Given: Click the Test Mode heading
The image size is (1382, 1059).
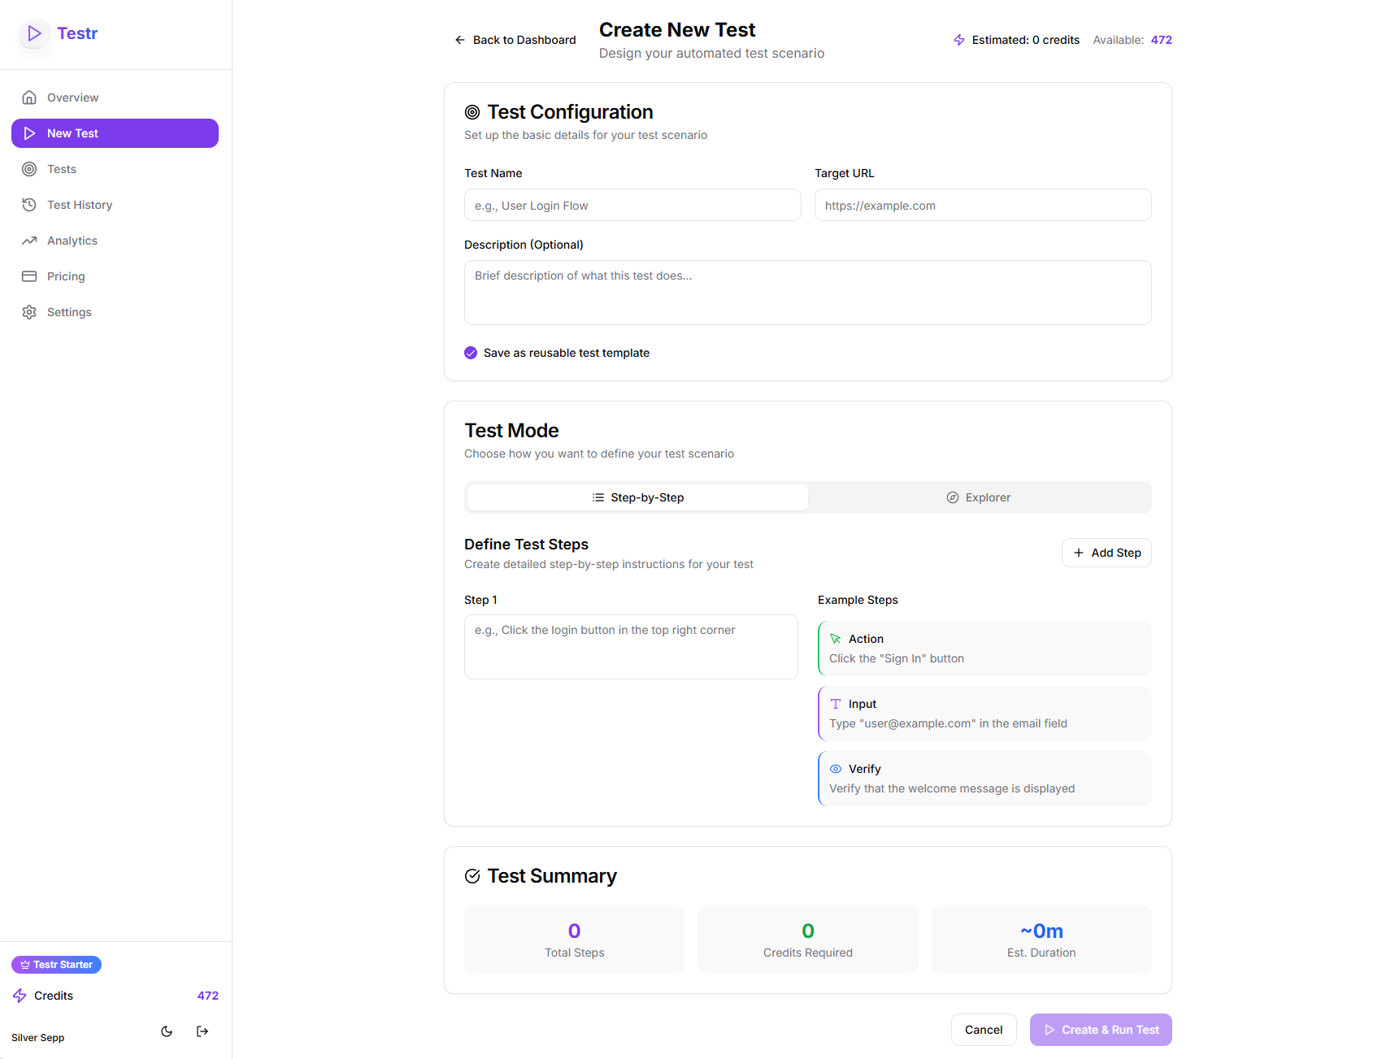Looking at the screenshot, I should (511, 431).
